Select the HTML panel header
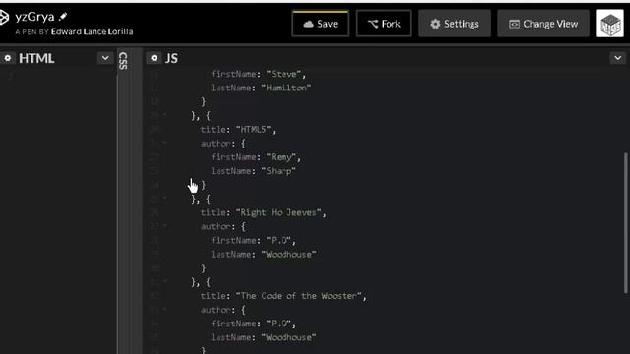The width and height of the screenshot is (630, 354). 36,58
